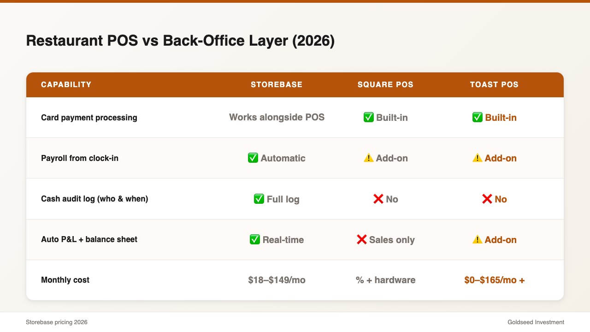Click the green check icon in Toast POS Built-in cell
Screen dimensions: 590x332
click(478, 117)
